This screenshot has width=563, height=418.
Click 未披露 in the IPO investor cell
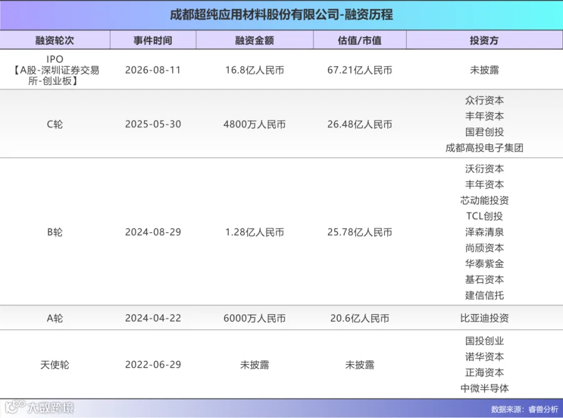(x=484, y=70)
